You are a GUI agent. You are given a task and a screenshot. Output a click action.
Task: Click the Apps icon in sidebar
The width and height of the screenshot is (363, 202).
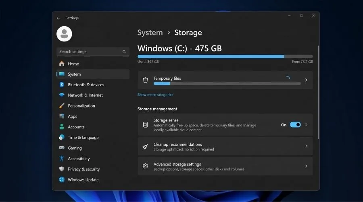click(62, 116)
